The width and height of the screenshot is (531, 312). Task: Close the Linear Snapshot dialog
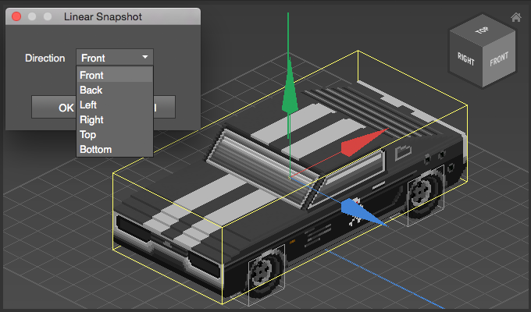[x=16, y=16]
